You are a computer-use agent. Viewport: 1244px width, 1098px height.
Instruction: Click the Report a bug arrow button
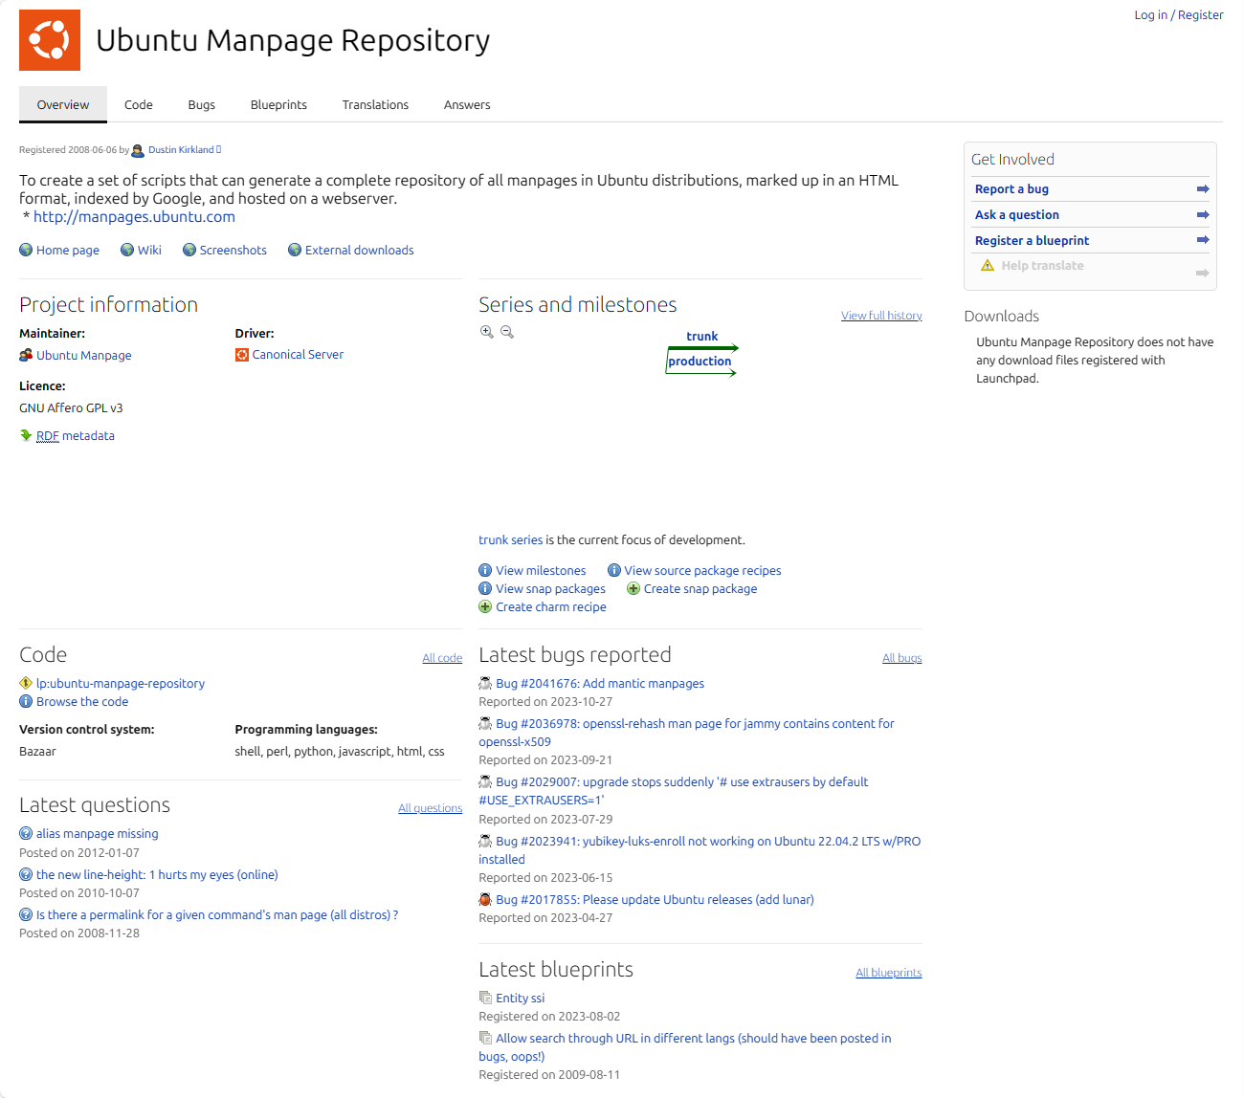(1202, 188)
